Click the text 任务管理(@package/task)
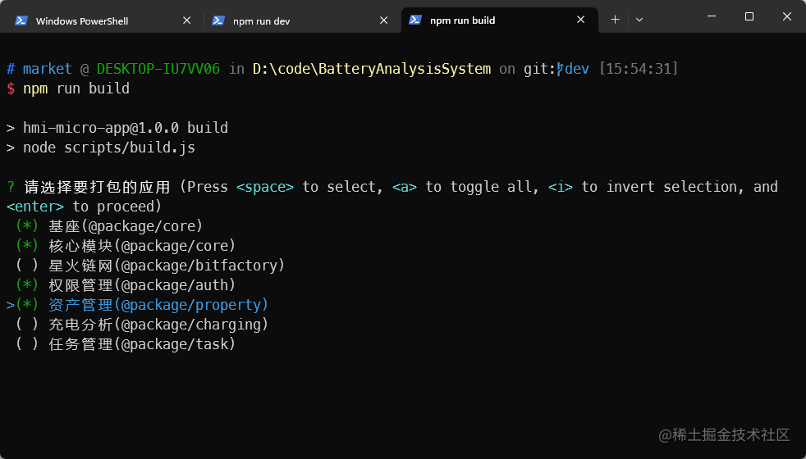This screenshot has height=459, width=806. [x=142, y=344]
